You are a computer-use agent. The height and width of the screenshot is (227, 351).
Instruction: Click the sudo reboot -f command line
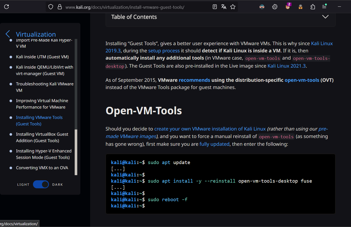[149, 200]
